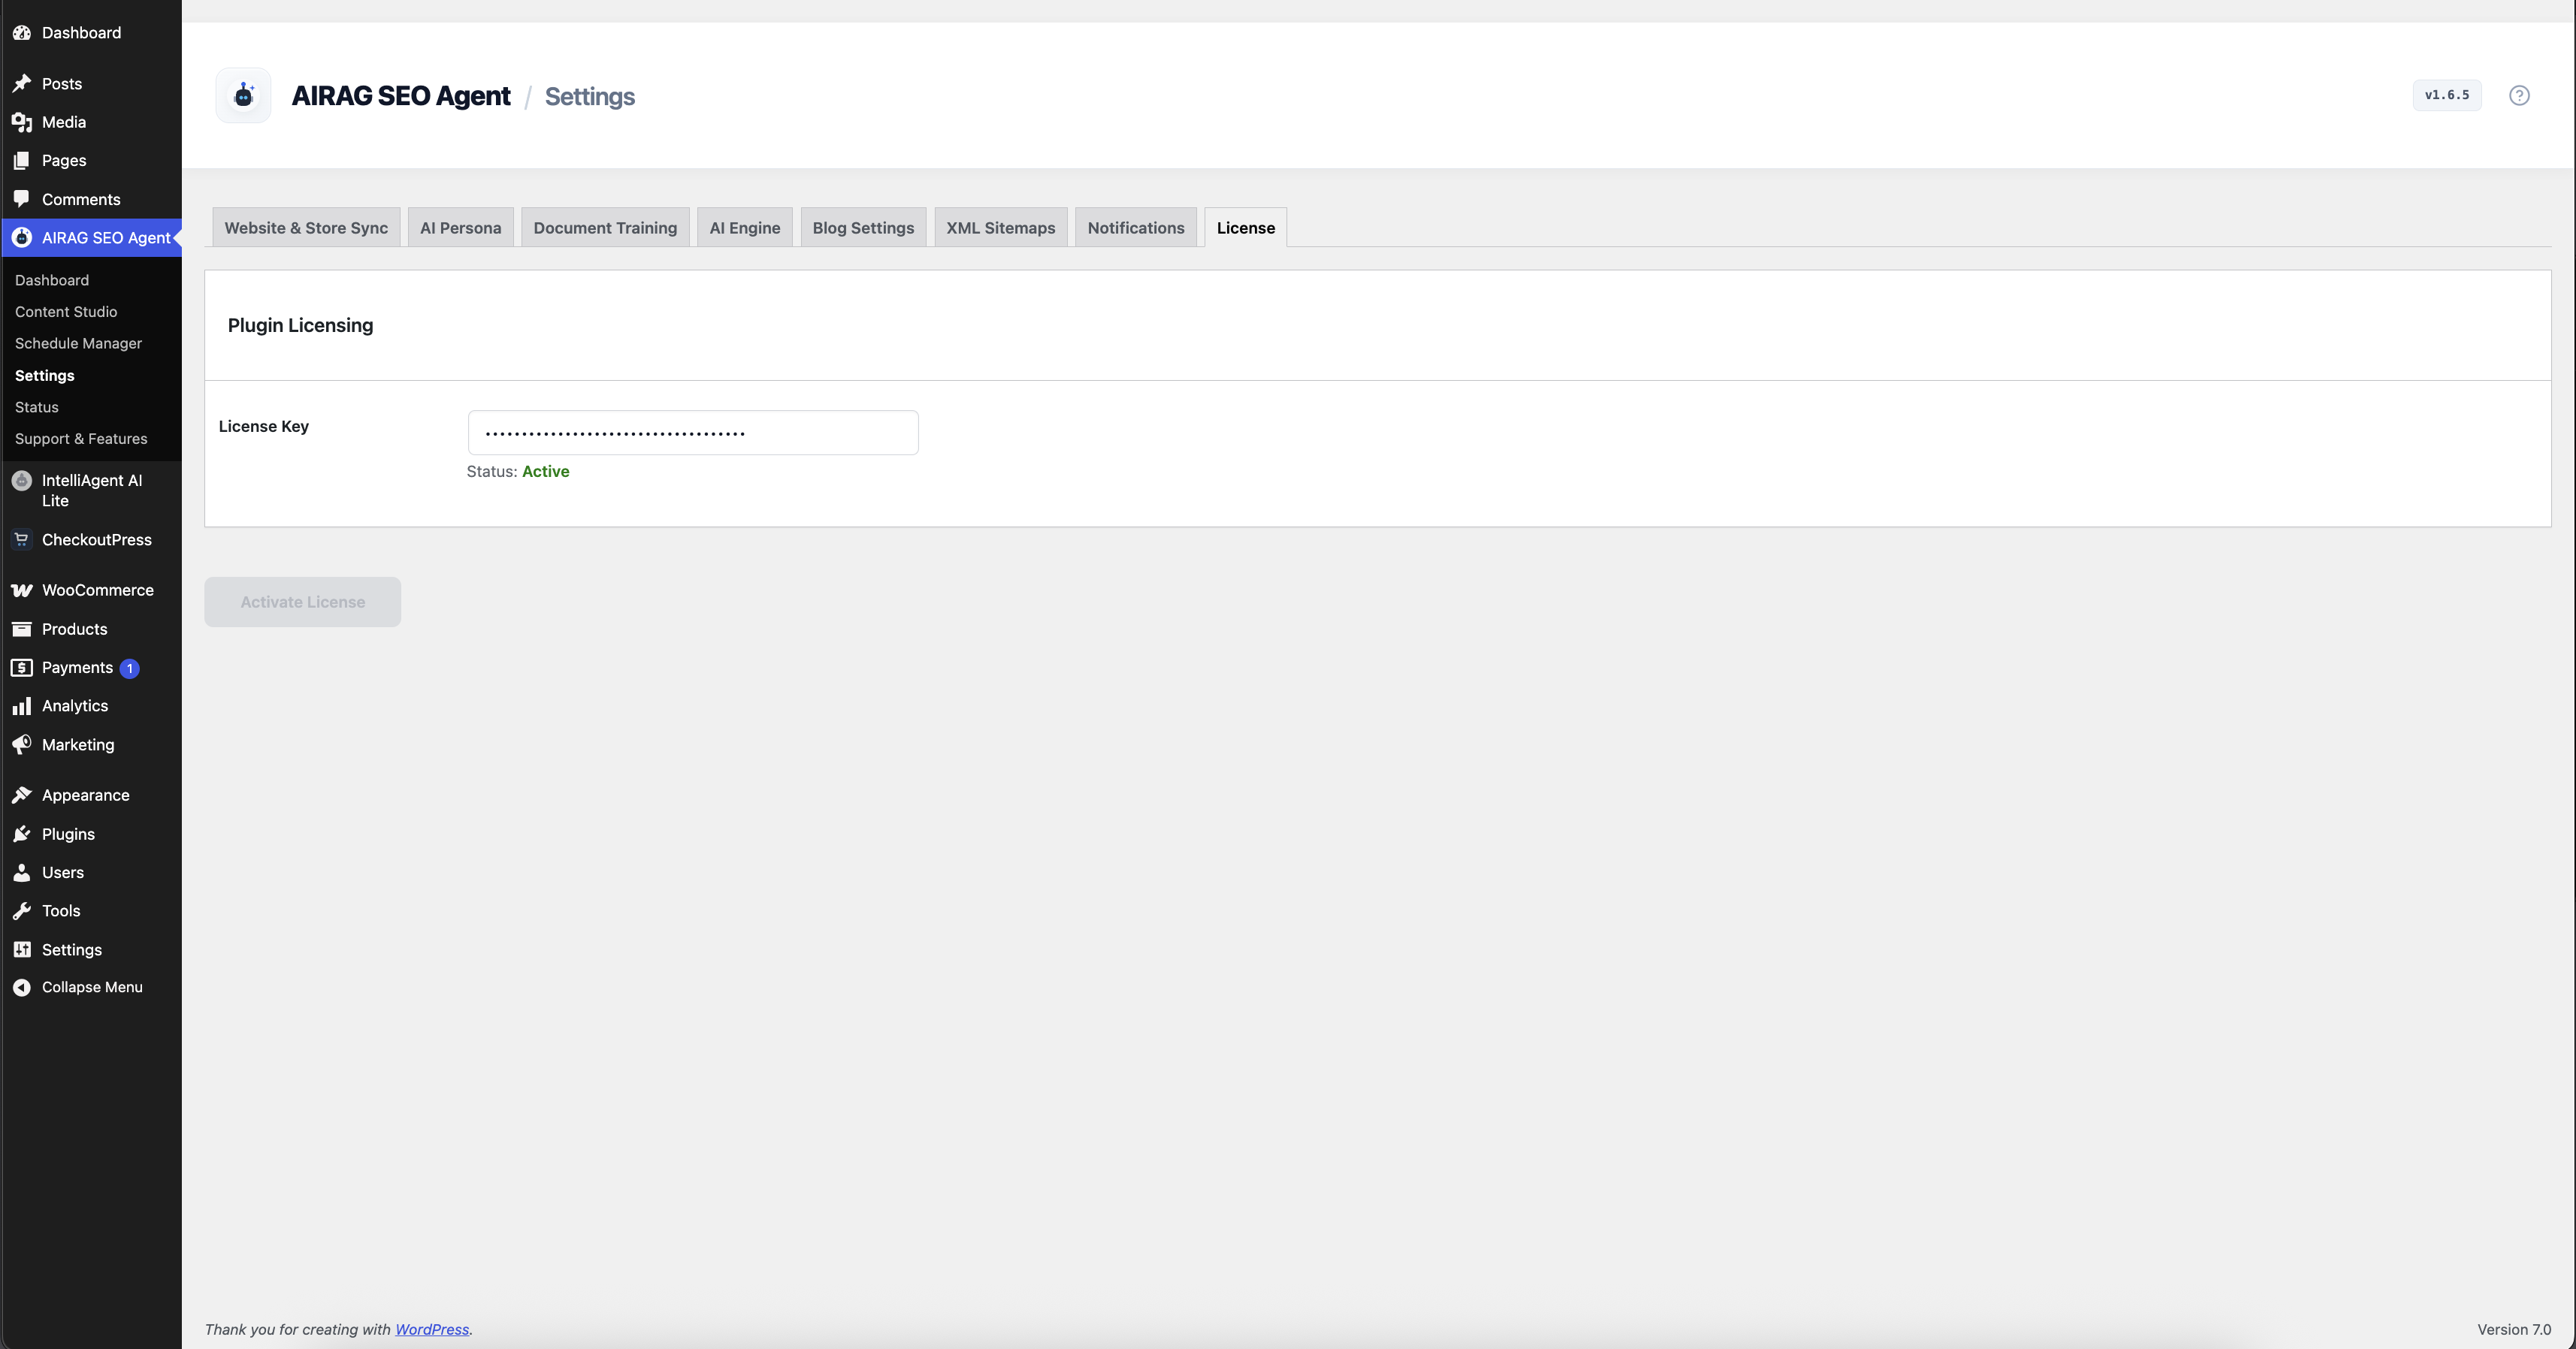
Task: Click the Products box icon
Action: point(22,629)
